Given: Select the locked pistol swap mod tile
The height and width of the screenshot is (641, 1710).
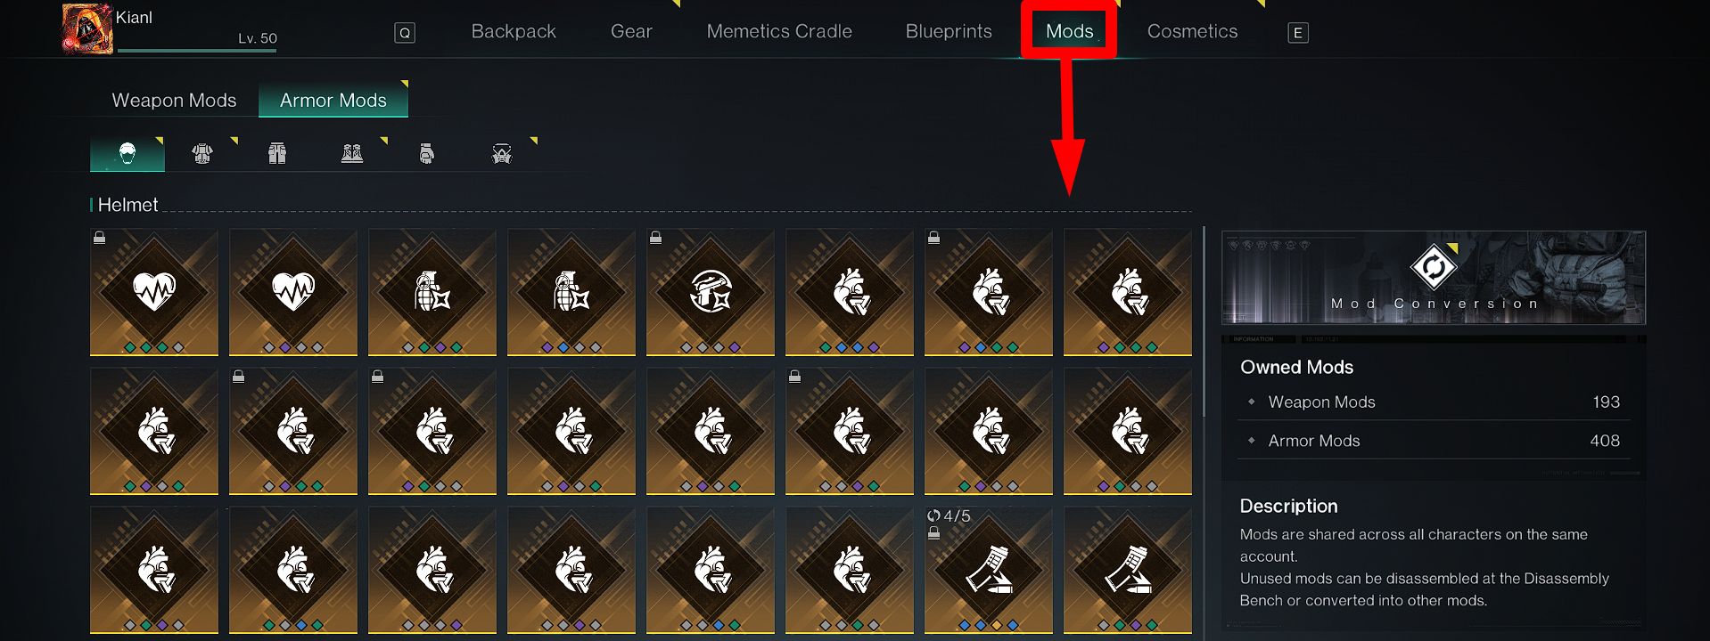Looking at the screenshot, I should (711, 292).
